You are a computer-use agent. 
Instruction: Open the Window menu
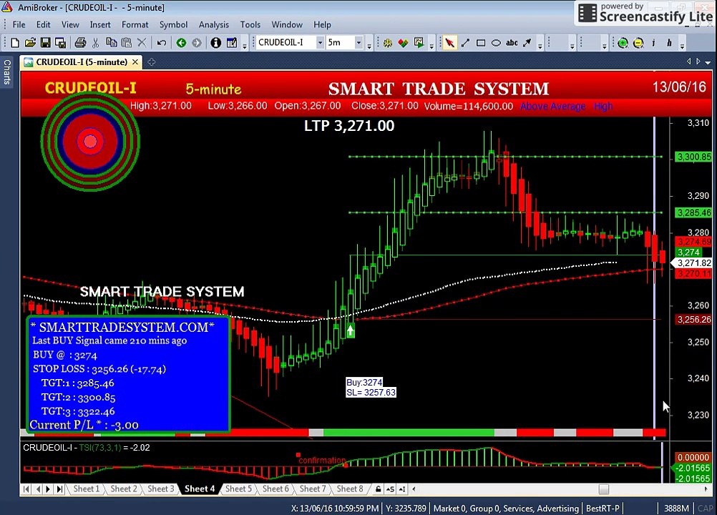coord(287,24)
